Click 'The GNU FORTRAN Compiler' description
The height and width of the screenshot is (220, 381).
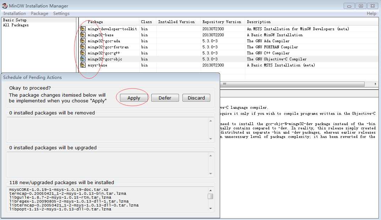[272, 47]
